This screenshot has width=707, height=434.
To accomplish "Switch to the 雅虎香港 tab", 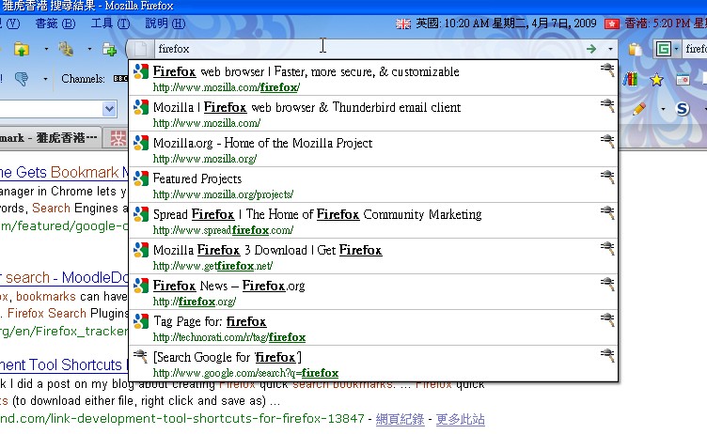I will pos(49,138).
